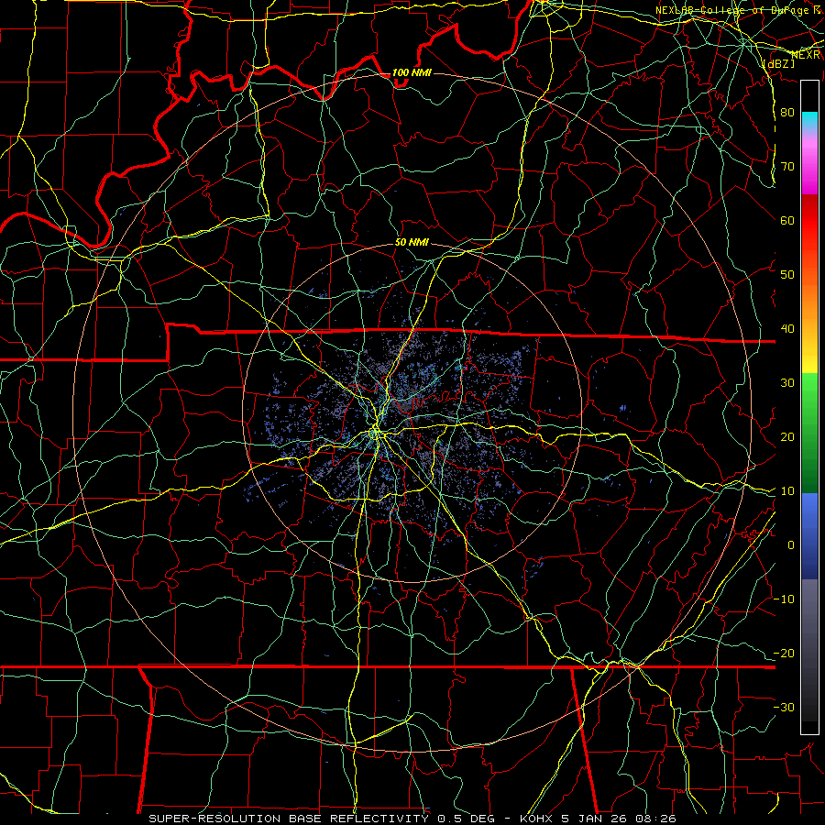Viewport: 825px width, 825px height.
Task: Click the -20 dBZ scale label
Action: [784, 654]
